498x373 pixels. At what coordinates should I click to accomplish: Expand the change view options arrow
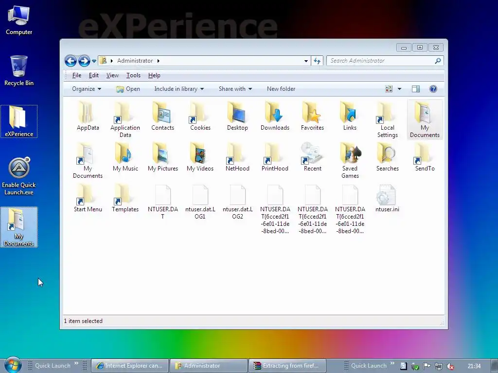pyautogui.click(x=399, y=89)
